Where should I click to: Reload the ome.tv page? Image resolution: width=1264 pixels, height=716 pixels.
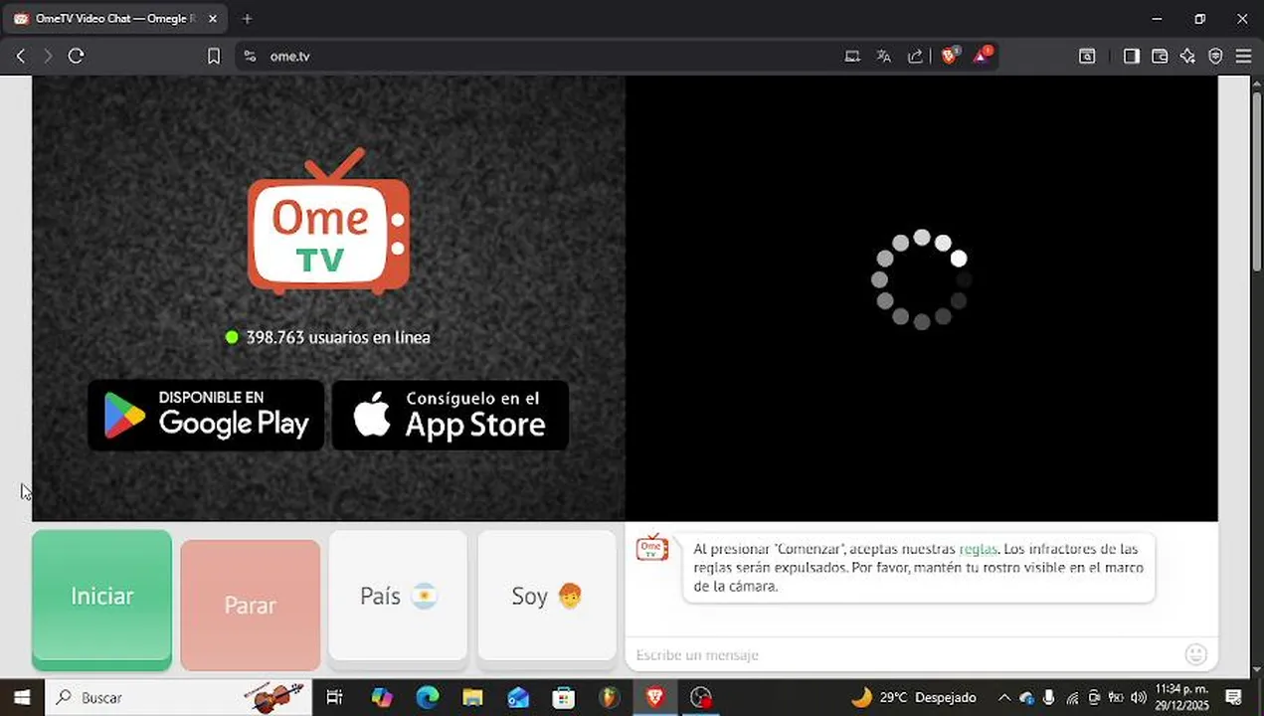pos(76,57)
